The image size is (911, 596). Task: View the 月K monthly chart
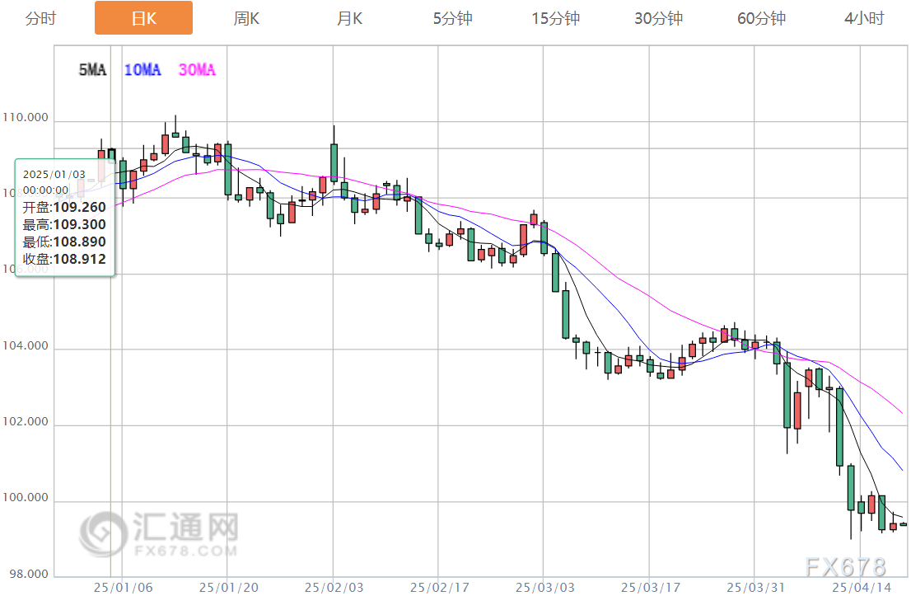(349, 17)
